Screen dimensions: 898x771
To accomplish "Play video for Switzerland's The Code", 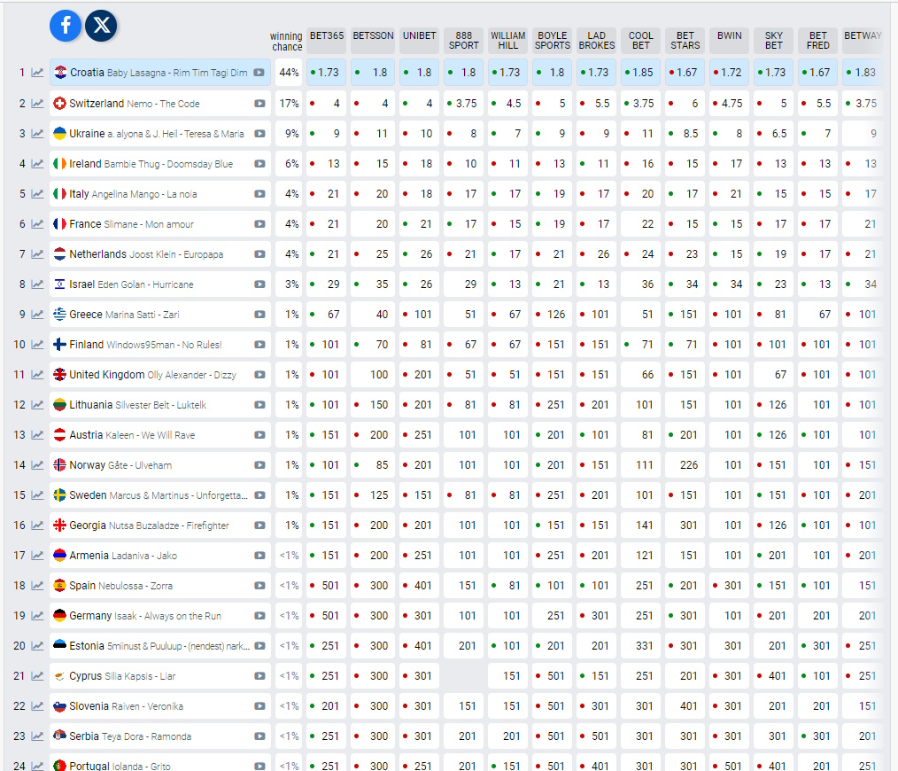I will pyautogui.click(x=259, y=104).
